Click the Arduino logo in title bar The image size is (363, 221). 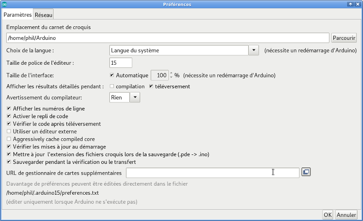pyautogui.click(x=4, y=4)
